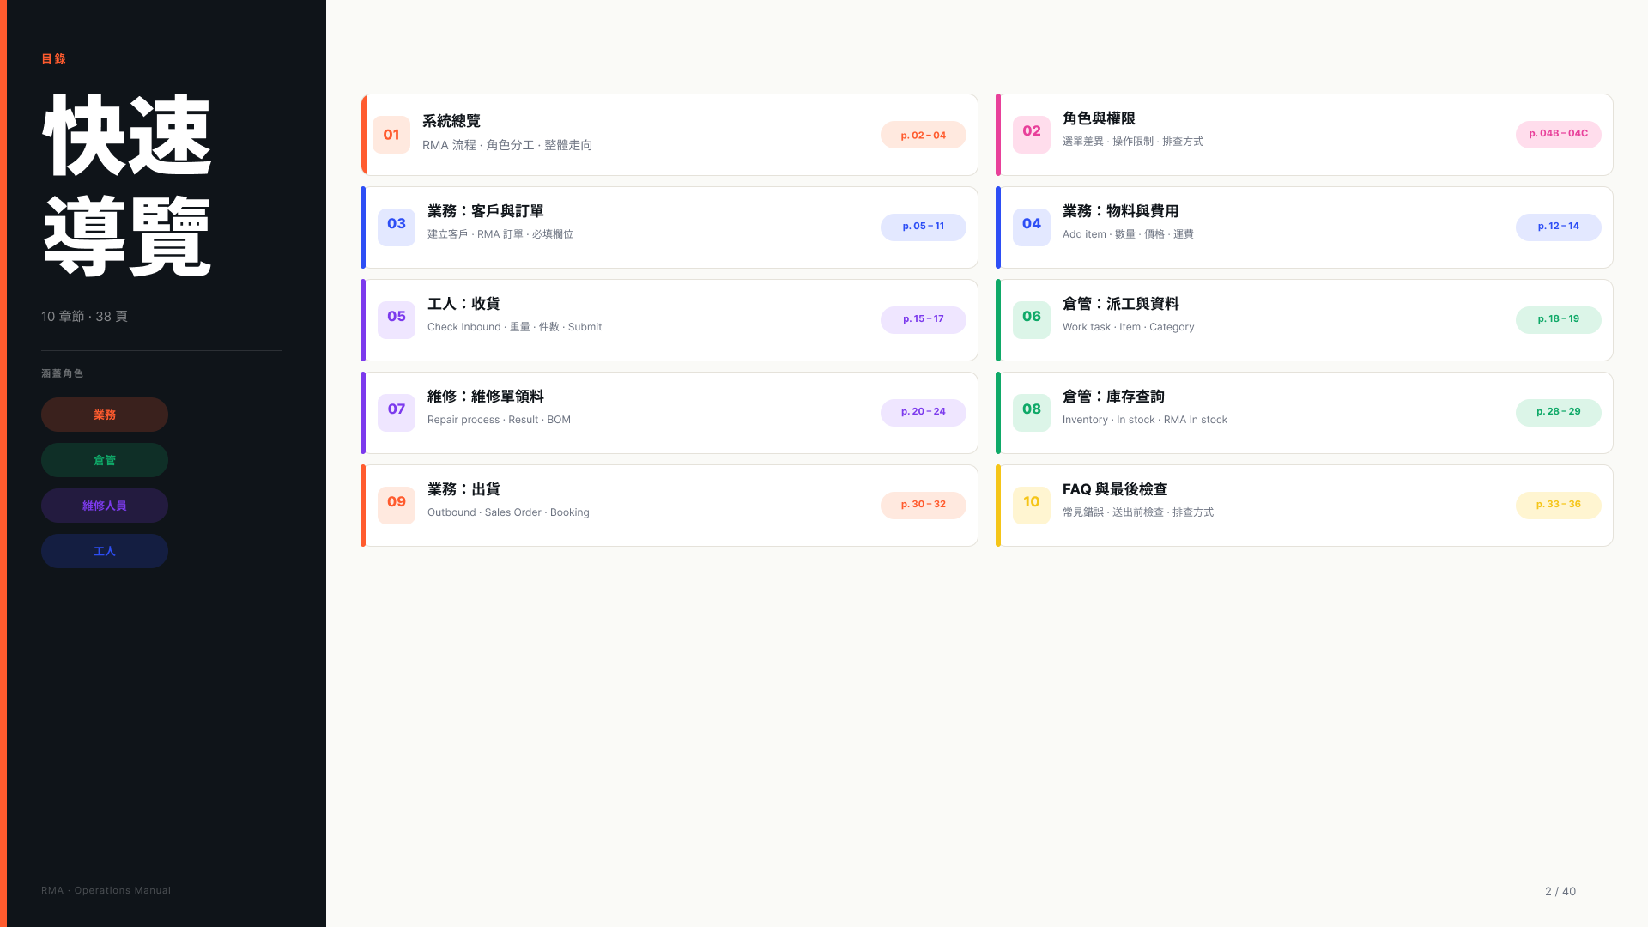Open page range p. 02–04 tag

[x=924, y=135]
